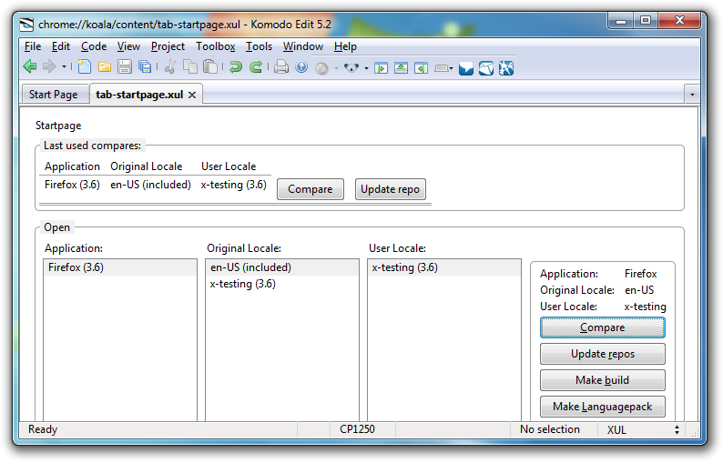723x463 pixels.
Task: Open the File menu
Action: (x=33, y=46)
